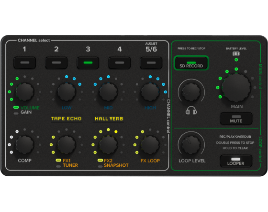Click the HALL VERB effect display

(x=109, y=119)
